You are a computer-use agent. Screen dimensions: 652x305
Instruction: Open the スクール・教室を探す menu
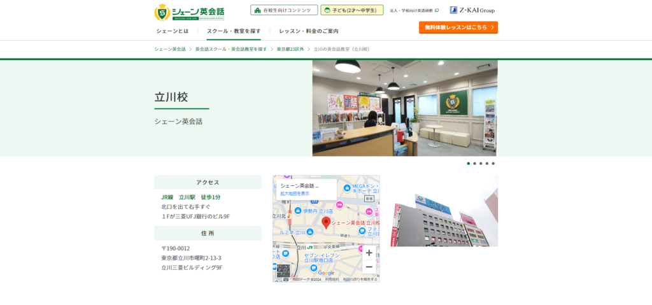tap(234, 31)
